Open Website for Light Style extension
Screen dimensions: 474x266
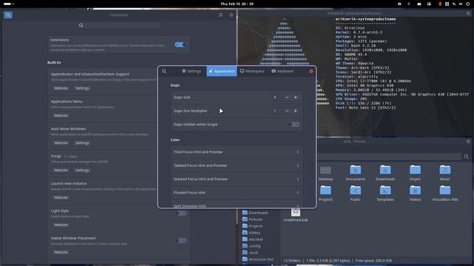point(61,225)
